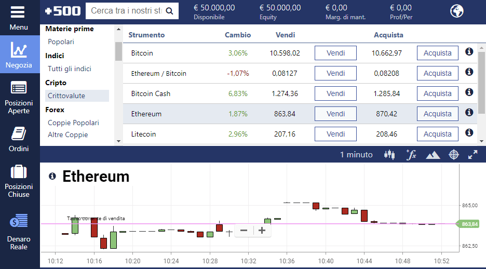
Task: Click the Prof/Per value
Action: [x=401, y=8]
